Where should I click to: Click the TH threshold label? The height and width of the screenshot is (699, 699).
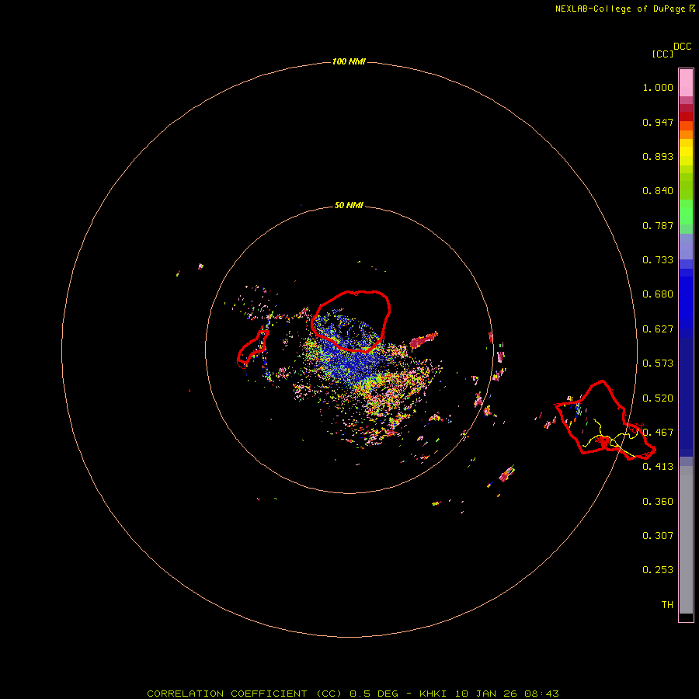click(667, 605)
